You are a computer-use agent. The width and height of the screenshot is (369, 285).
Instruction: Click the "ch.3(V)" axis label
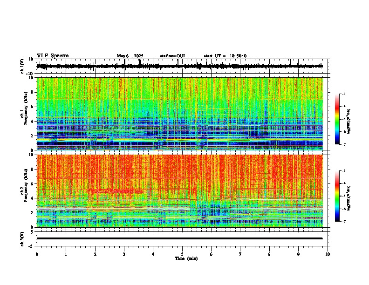[22, 239]
